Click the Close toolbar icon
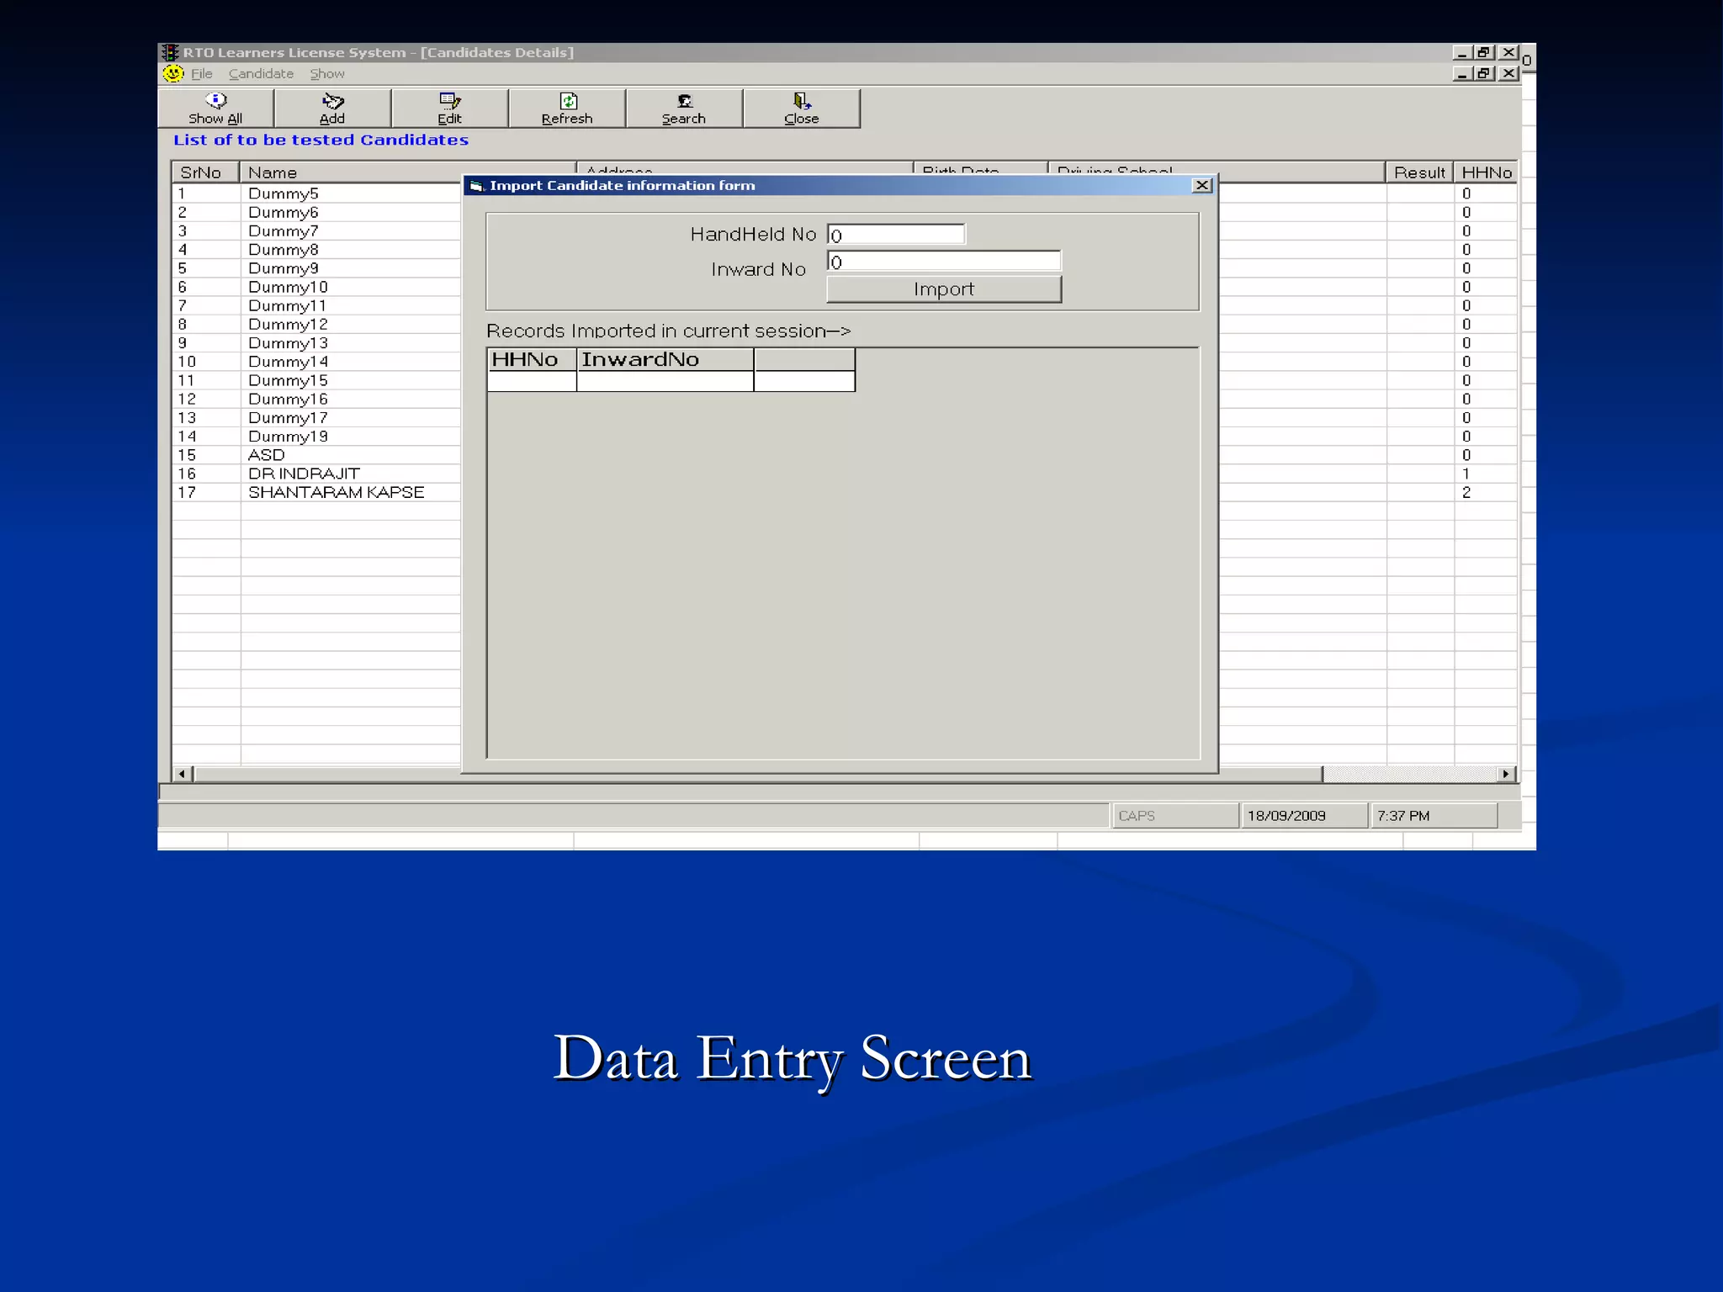The height and width of the screenshot is (1292, 1723). (801, 101)
